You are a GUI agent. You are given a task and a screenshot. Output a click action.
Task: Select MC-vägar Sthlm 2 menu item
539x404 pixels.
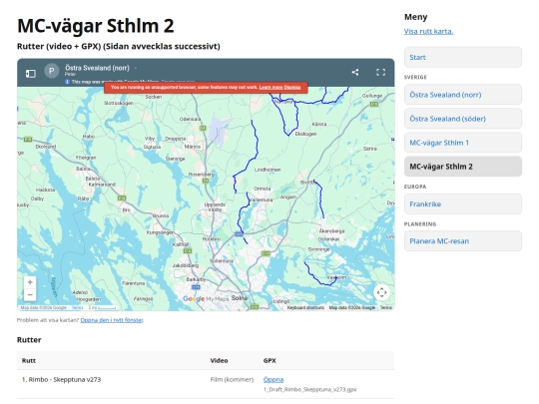[463, 167]
